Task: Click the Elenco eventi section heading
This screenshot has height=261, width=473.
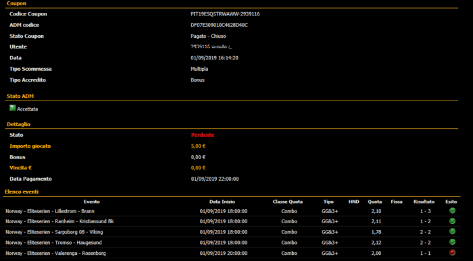Action: click(x=22, y=192)
